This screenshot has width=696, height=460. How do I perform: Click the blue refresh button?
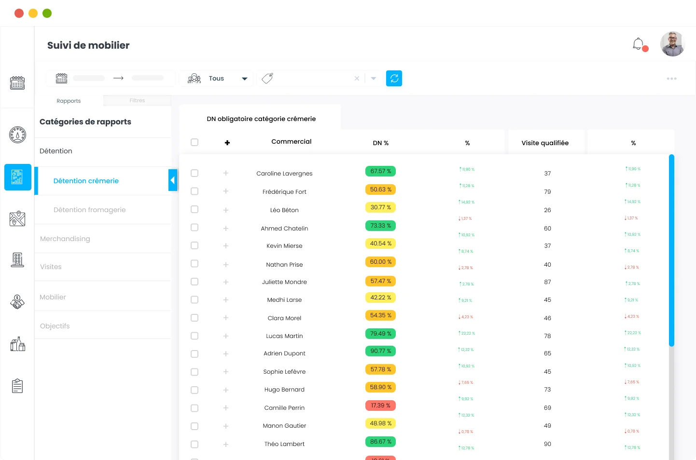[394, 78]
